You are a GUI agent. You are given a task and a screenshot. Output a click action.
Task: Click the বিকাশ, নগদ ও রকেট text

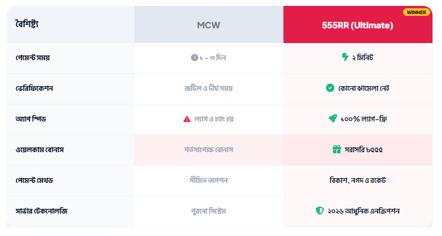click(357, 180)
